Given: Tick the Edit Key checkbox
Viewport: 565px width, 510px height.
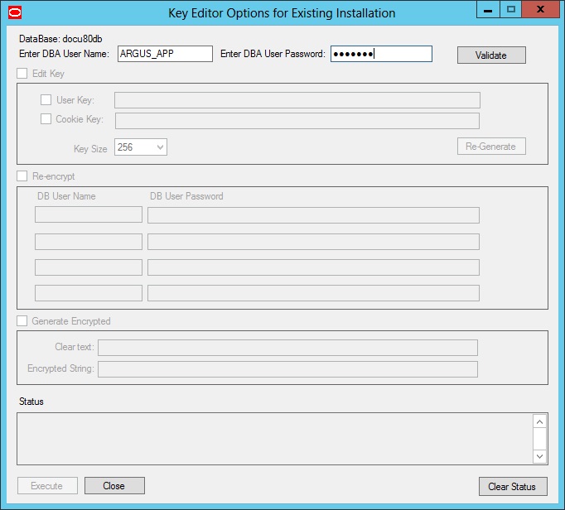Looking at the screenshot, I should (22, 74).
